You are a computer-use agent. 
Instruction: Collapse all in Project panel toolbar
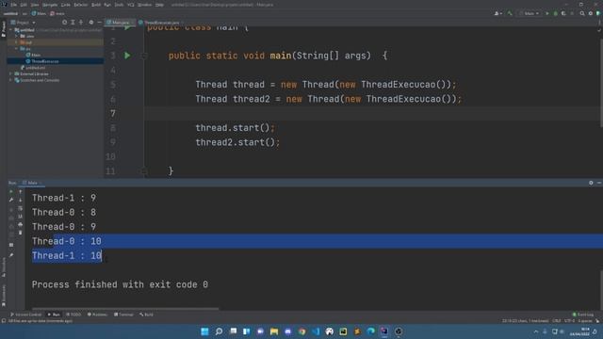[x=81, y=23]
